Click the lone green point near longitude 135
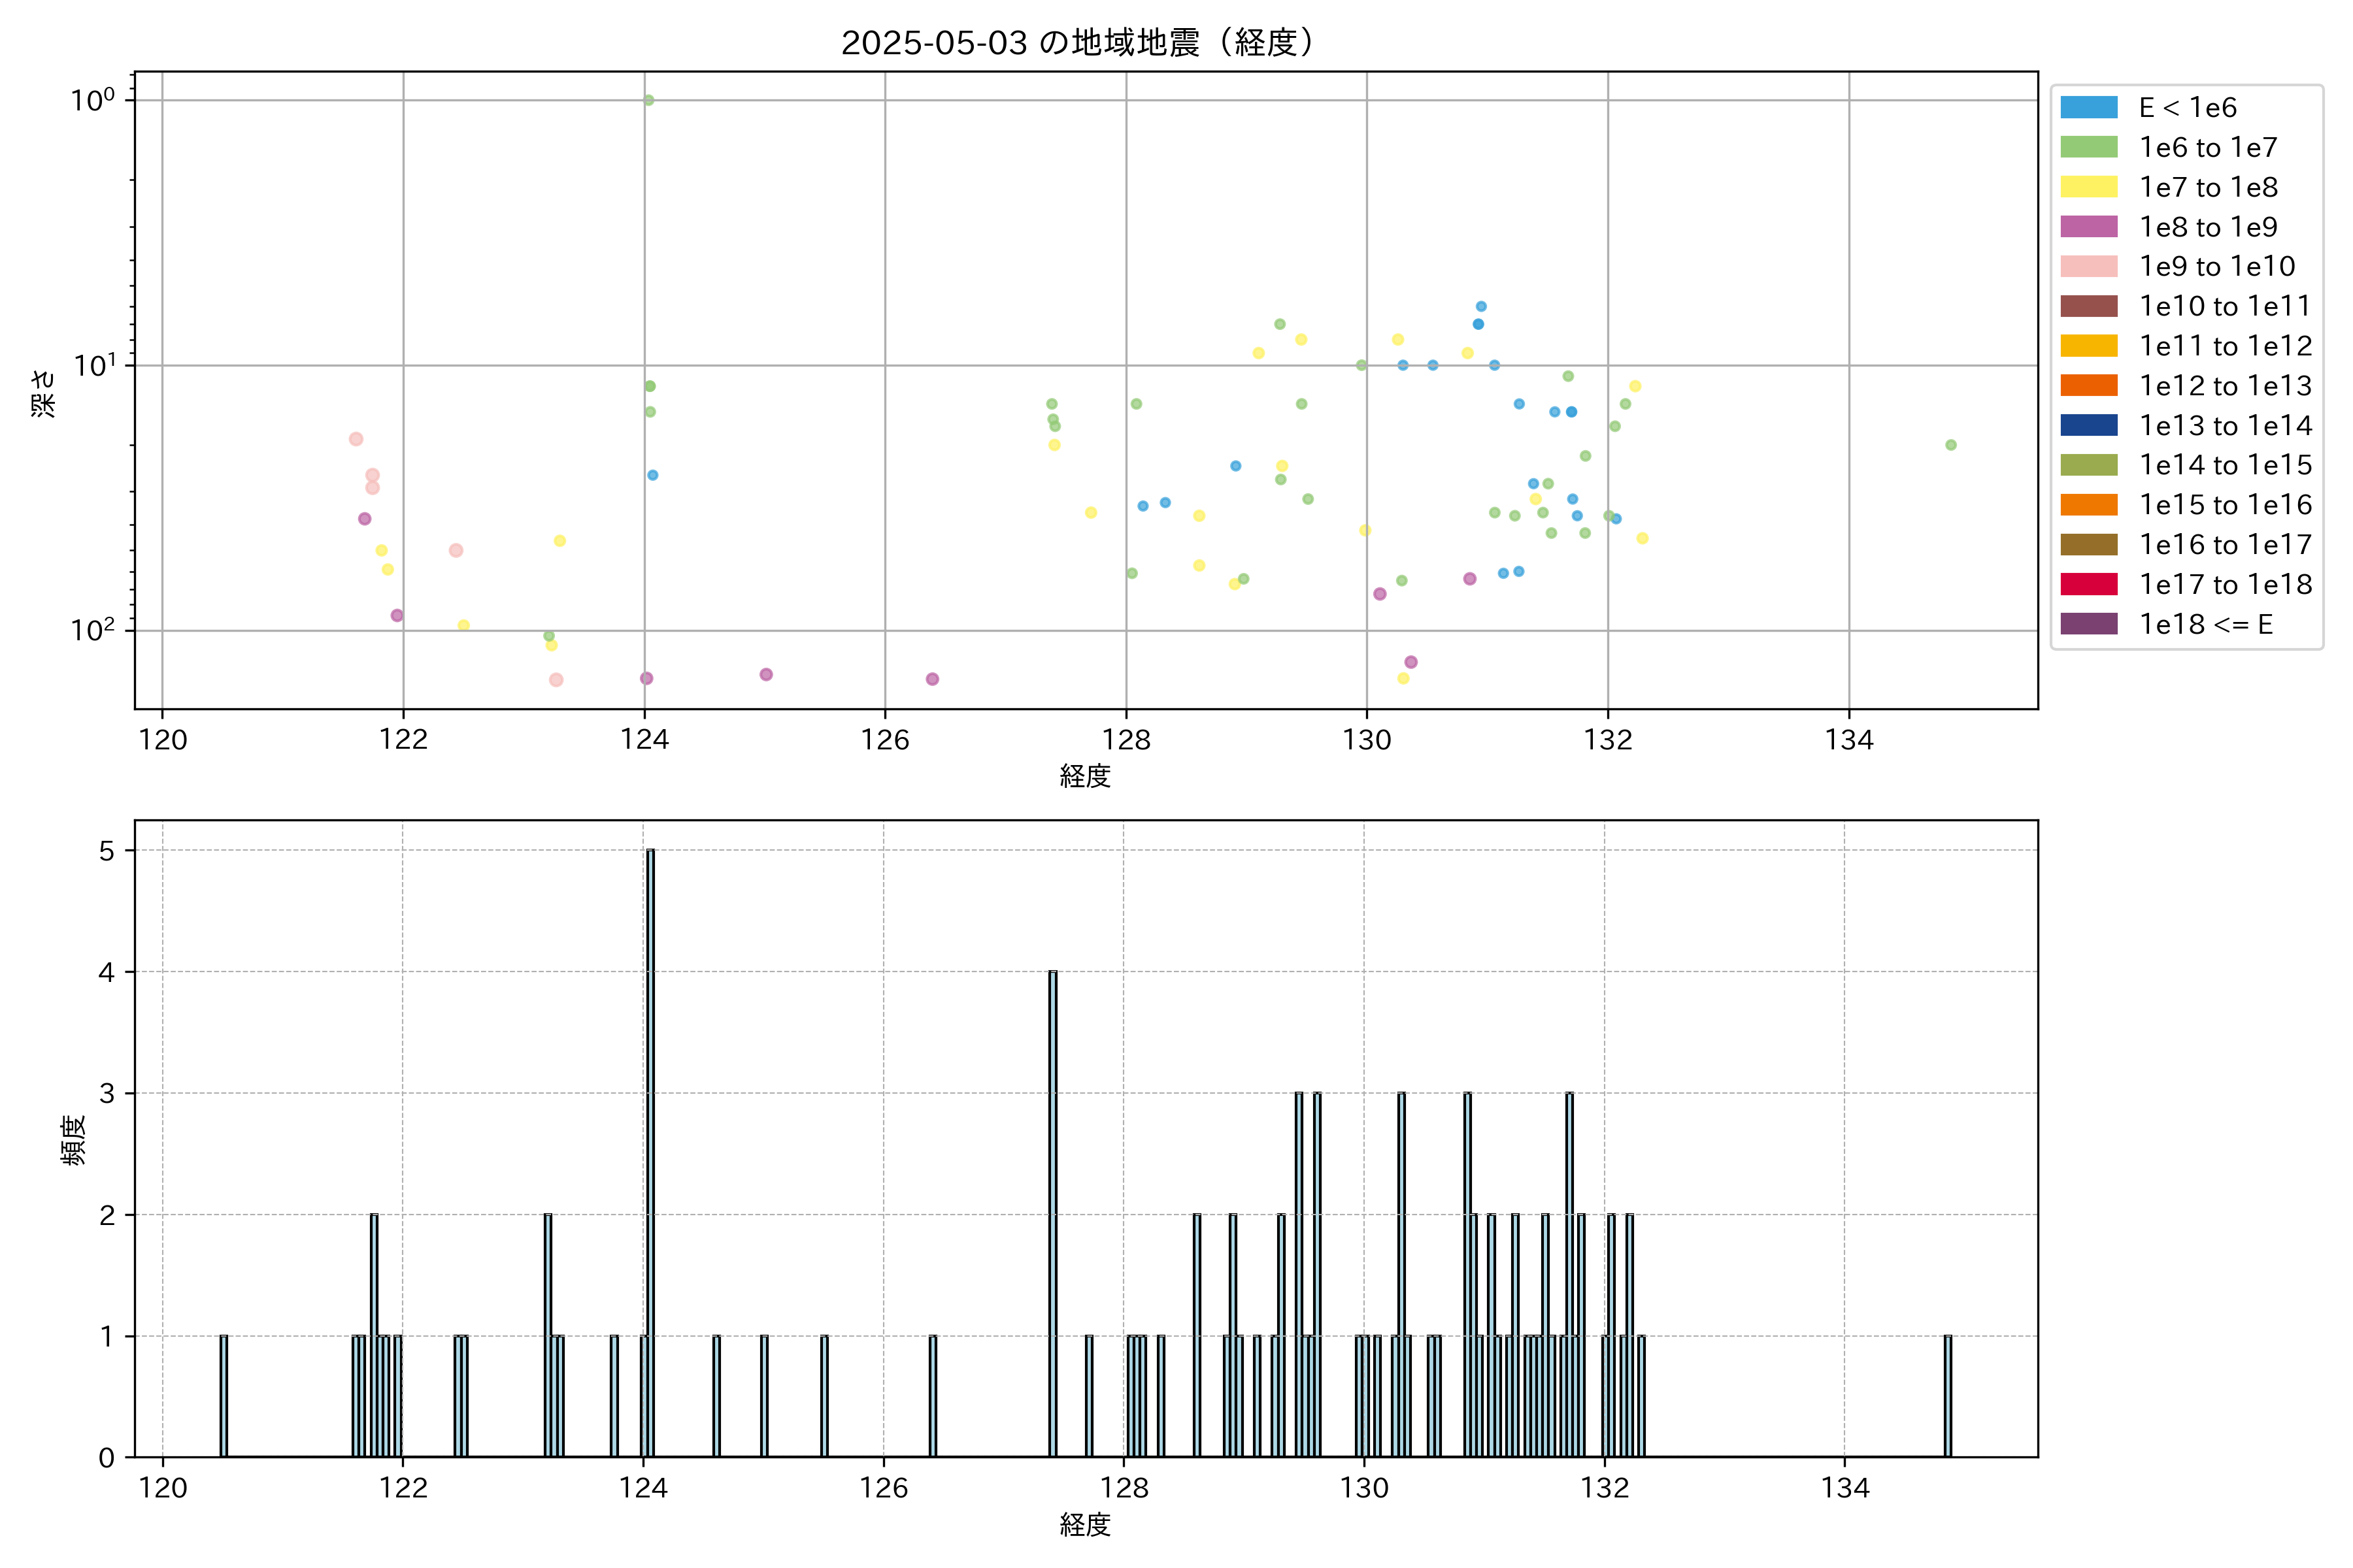The height and width of the screenshot is (1568, 2353). click(1951, 445)
